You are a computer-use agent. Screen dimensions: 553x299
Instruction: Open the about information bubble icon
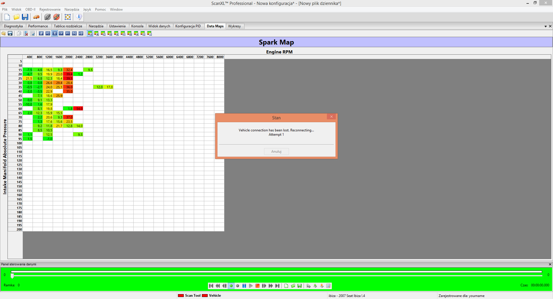(x=79, y=17)
